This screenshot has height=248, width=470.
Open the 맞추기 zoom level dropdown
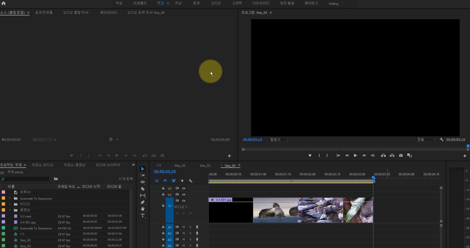point(279,140)
